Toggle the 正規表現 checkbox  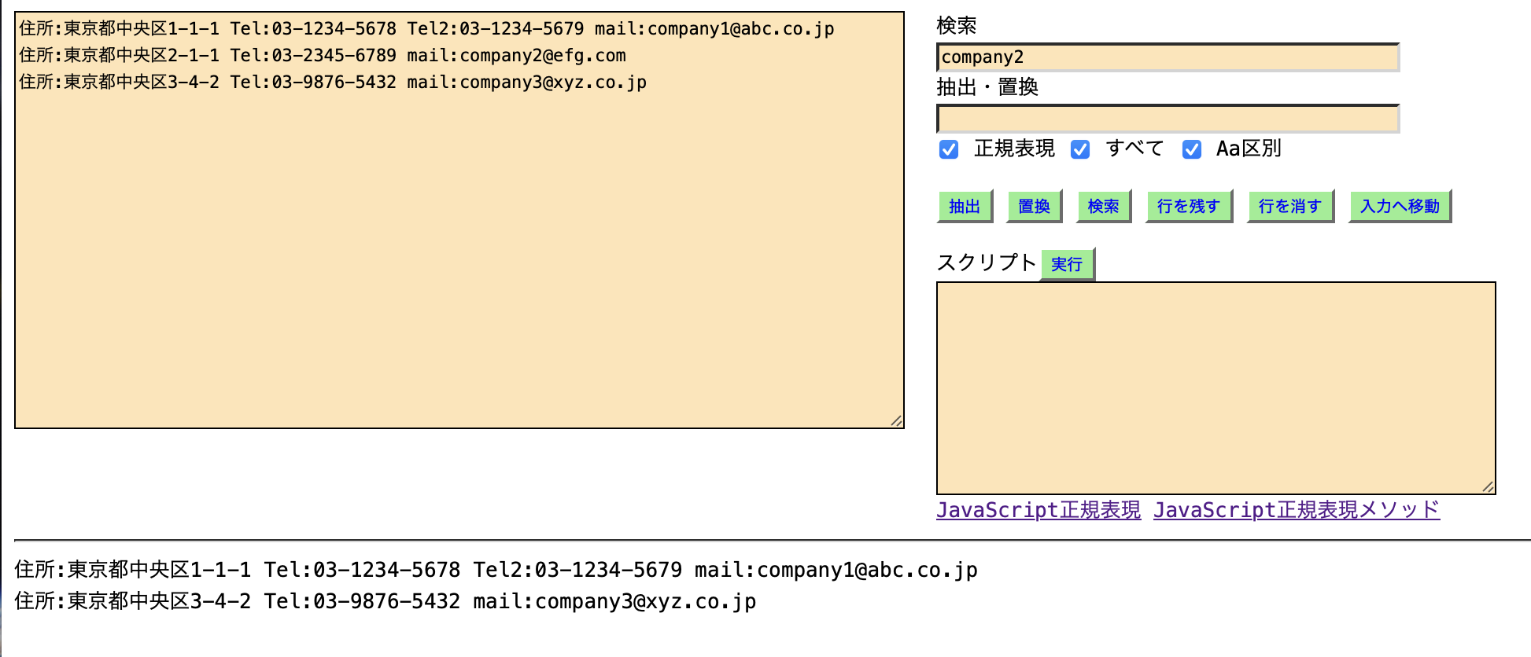[949, 149]
